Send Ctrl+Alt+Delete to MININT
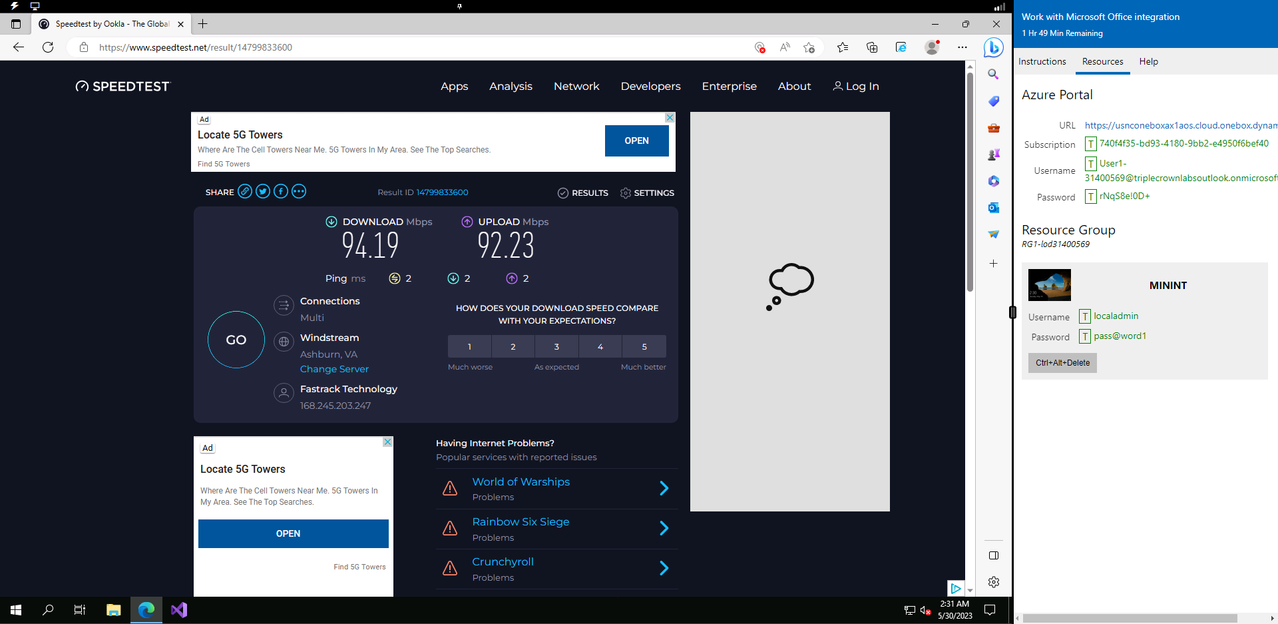1278x624 pixels. click(x=1062, y=363)
